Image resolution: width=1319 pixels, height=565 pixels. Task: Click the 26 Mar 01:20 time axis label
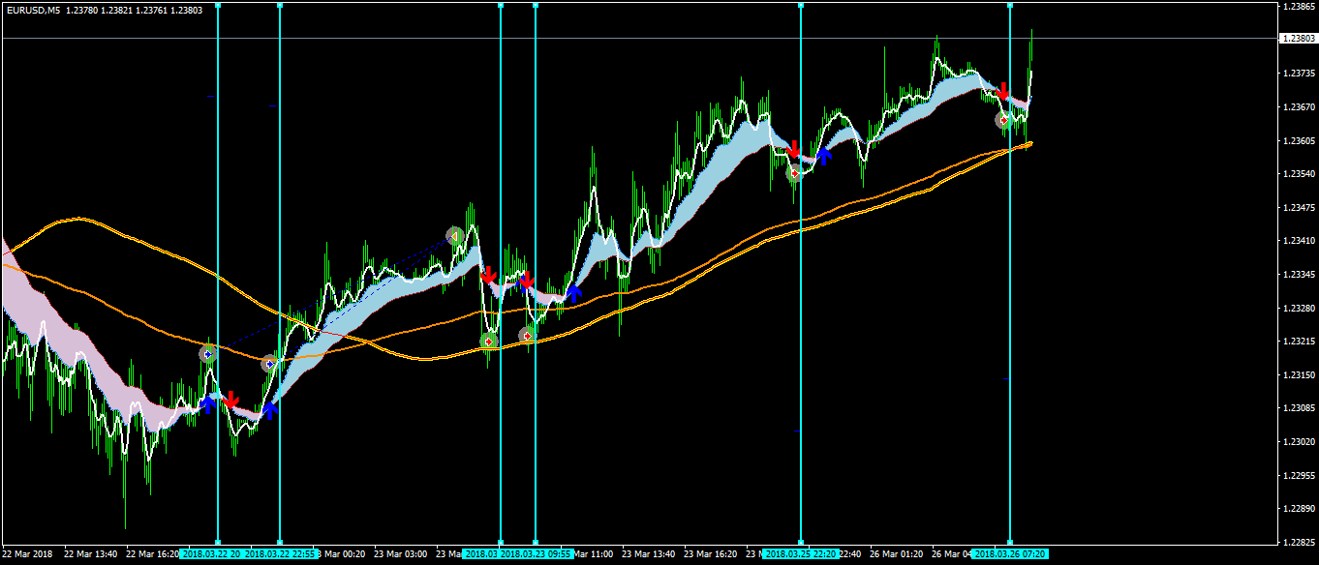(x=895, y=554)
